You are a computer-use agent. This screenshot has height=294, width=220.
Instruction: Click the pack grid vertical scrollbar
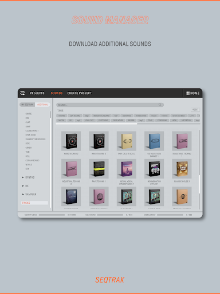[x=199, y=184]
